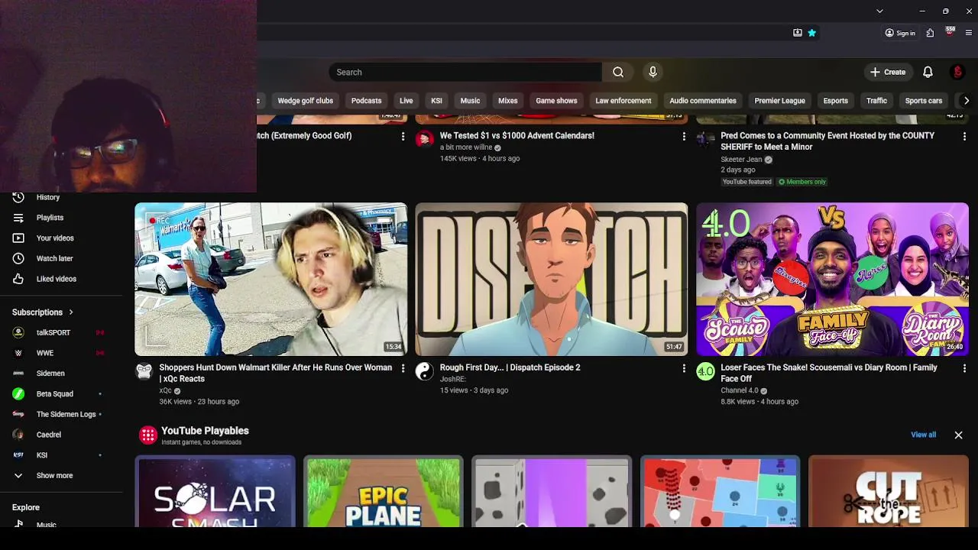Open the Channel 4.0 avatar
Viewport: 978px width, 550px height.
tap(705, 371)
